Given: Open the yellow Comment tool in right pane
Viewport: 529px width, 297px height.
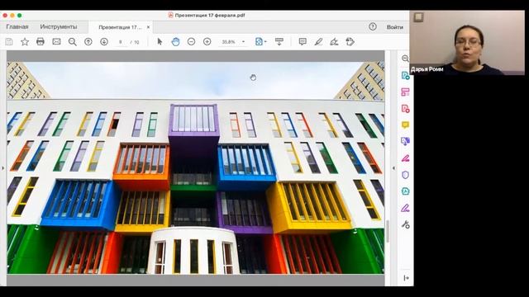Looking at the screenshot, I should [405, 125].
